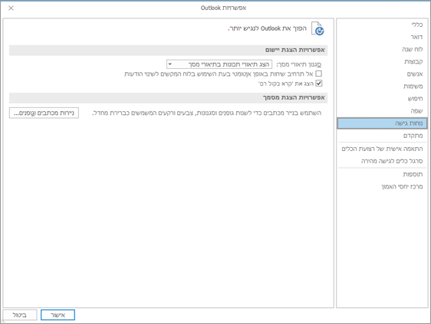
Task: Confirm options with אישור (OK) button
Action: tap(58, 315)
